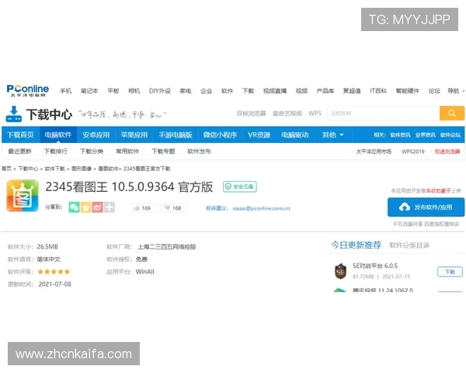Image resolution: width=466 pixels, height=373 pixels.
Task: Click the red uploader name link
Action: click(438, 190)
